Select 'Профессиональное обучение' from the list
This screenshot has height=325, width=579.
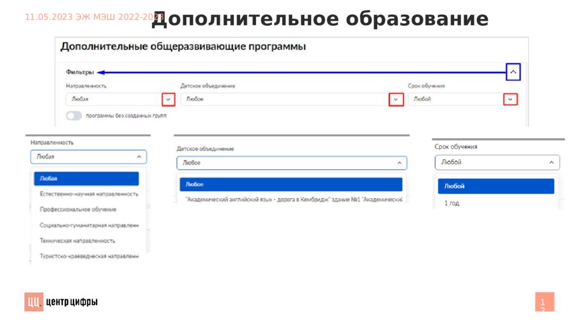[x=78, y=209]
